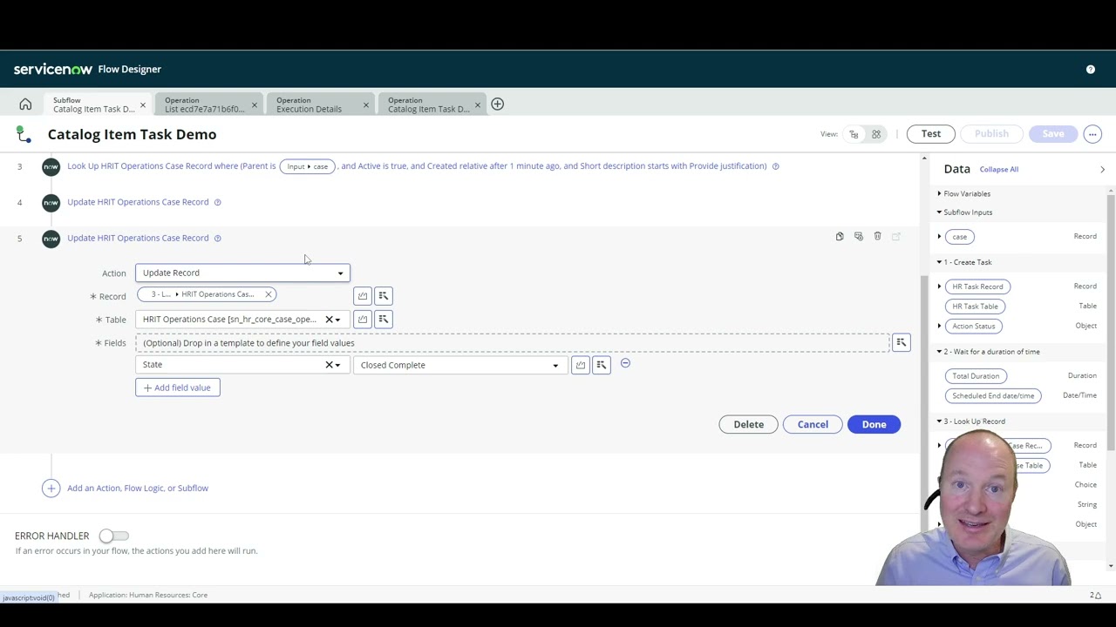Add a new tab with the plus icon
The width and height of the screenshot is (1116, 627).
(x=497, y=104)
